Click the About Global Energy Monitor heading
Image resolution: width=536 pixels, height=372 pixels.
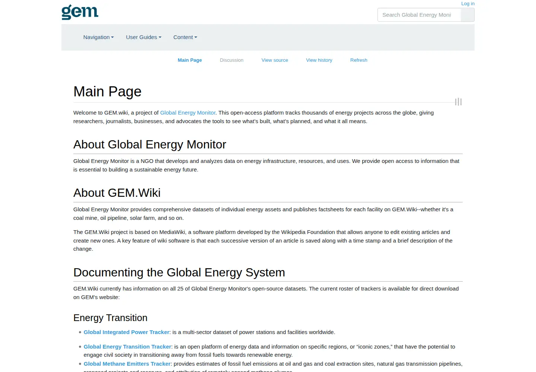coord(150,144)
